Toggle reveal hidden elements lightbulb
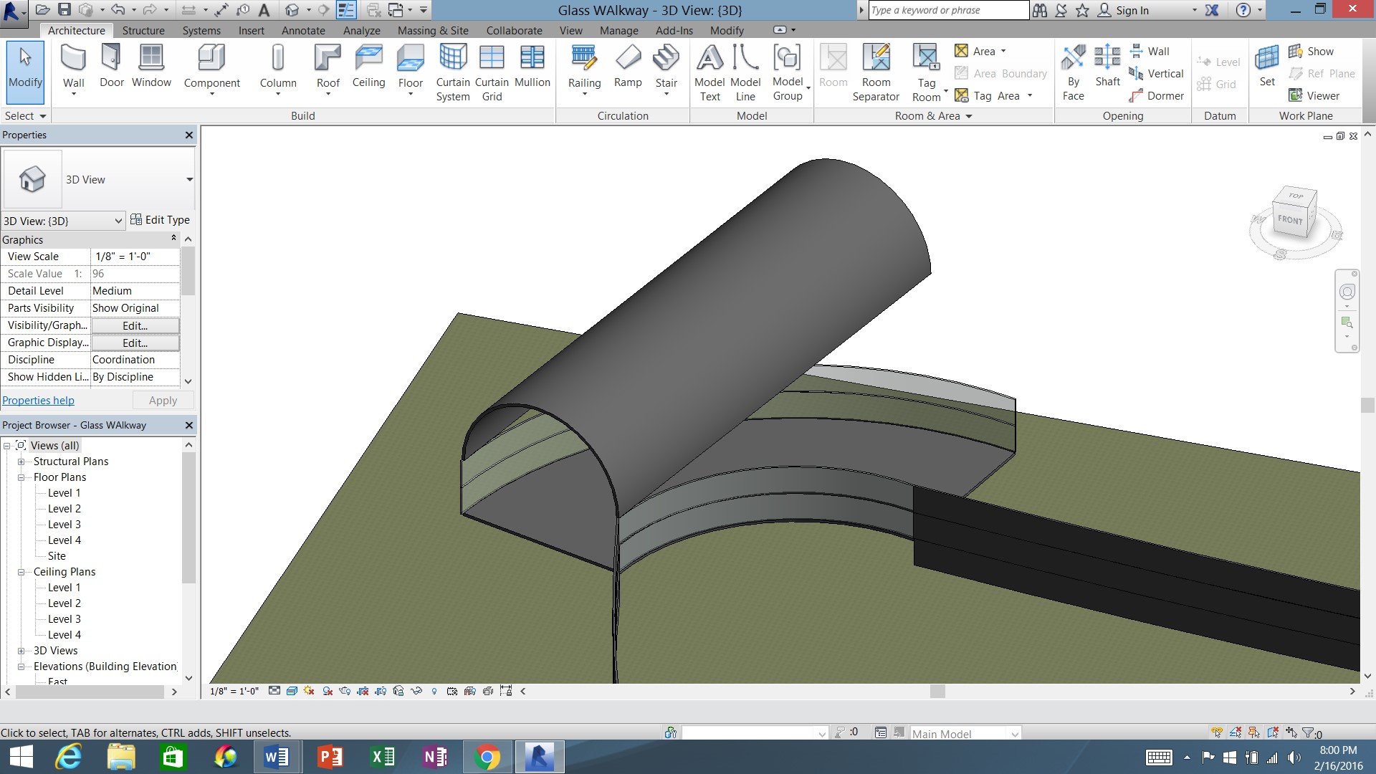Screen dimensions: 1376x774 (x=434, y=692)
